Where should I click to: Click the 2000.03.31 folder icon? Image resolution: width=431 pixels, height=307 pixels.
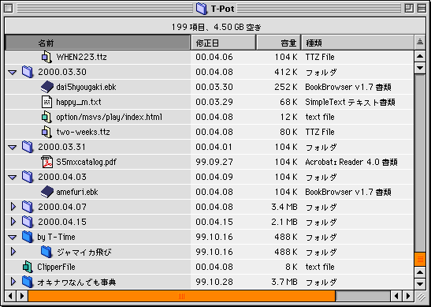tap(28, 147)
